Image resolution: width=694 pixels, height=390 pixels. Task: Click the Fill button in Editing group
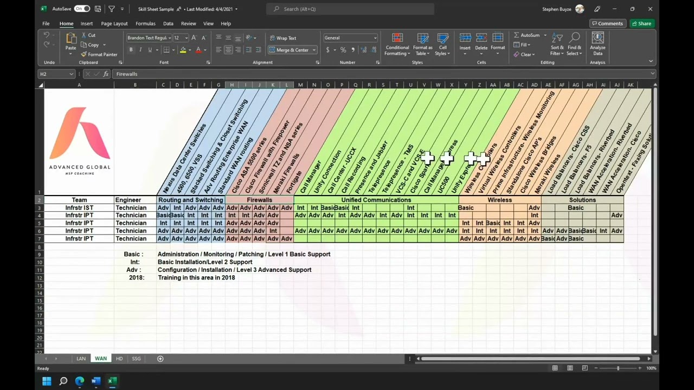tap(523, 45)
